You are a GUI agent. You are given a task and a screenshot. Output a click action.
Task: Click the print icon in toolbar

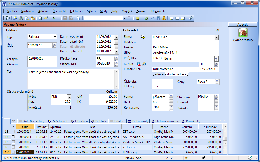pyautogui.click(x=21, y=18)
